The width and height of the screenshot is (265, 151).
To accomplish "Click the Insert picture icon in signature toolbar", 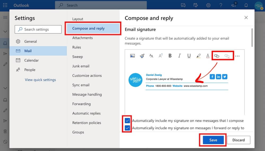I will [132, 56].
